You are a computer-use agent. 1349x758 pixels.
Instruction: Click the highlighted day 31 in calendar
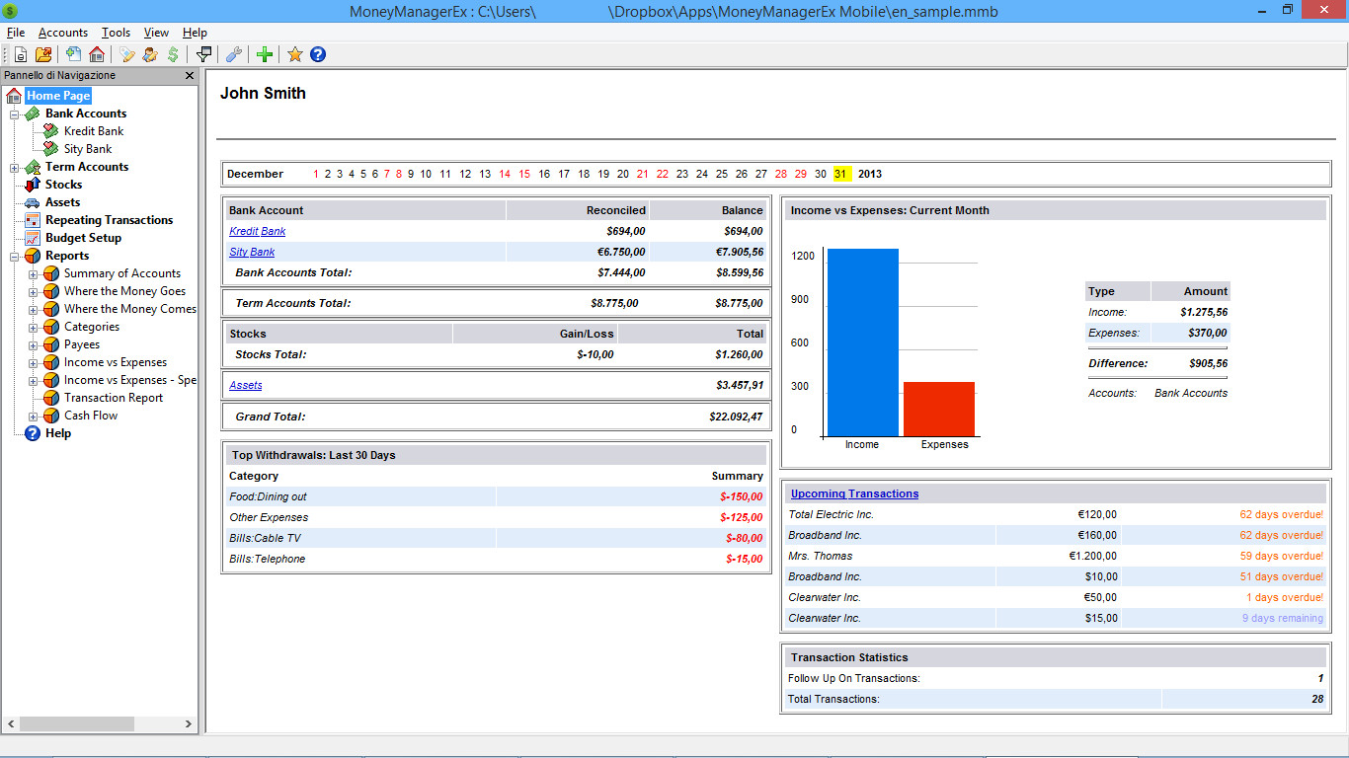tap(840, 174)
